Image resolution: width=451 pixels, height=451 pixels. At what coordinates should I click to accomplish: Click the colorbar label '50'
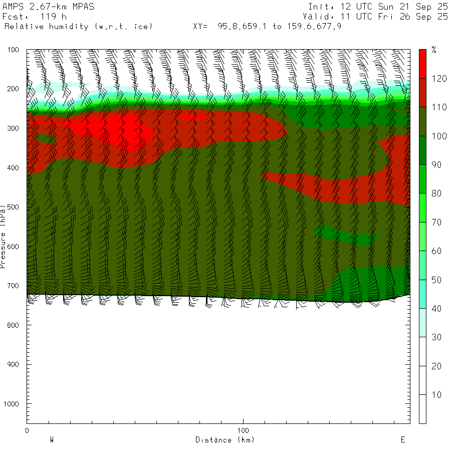pyautogui.click(x=436, y=280)
